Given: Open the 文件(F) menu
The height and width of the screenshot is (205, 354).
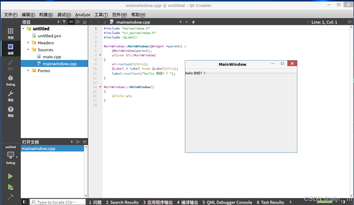Looking at the screenshot, I should [x=10, y=14].
